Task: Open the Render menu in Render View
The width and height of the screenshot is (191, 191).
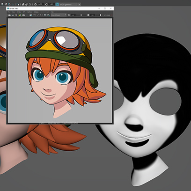Action: [19, 12]
